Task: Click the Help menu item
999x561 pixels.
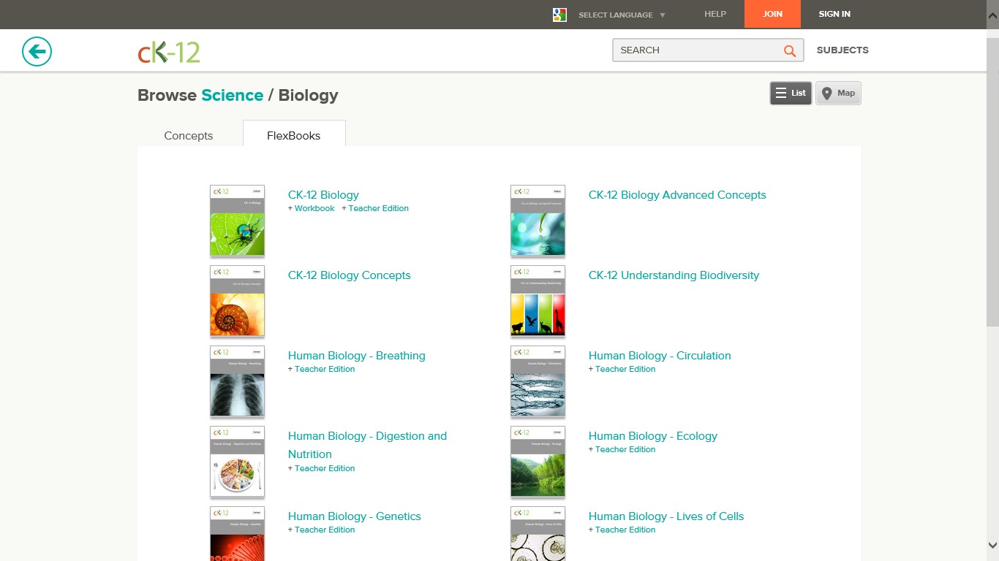Action: point(715,14)
